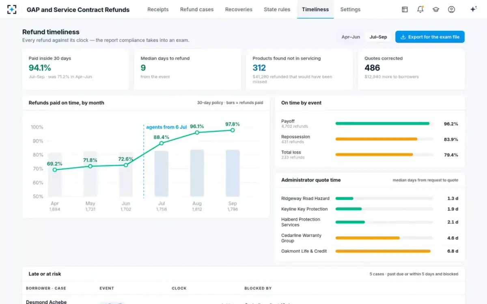Click the '79.4%' Total loss value
This screenshot has width=487, height=304.
pyautogui.click(x=451, y=155)
